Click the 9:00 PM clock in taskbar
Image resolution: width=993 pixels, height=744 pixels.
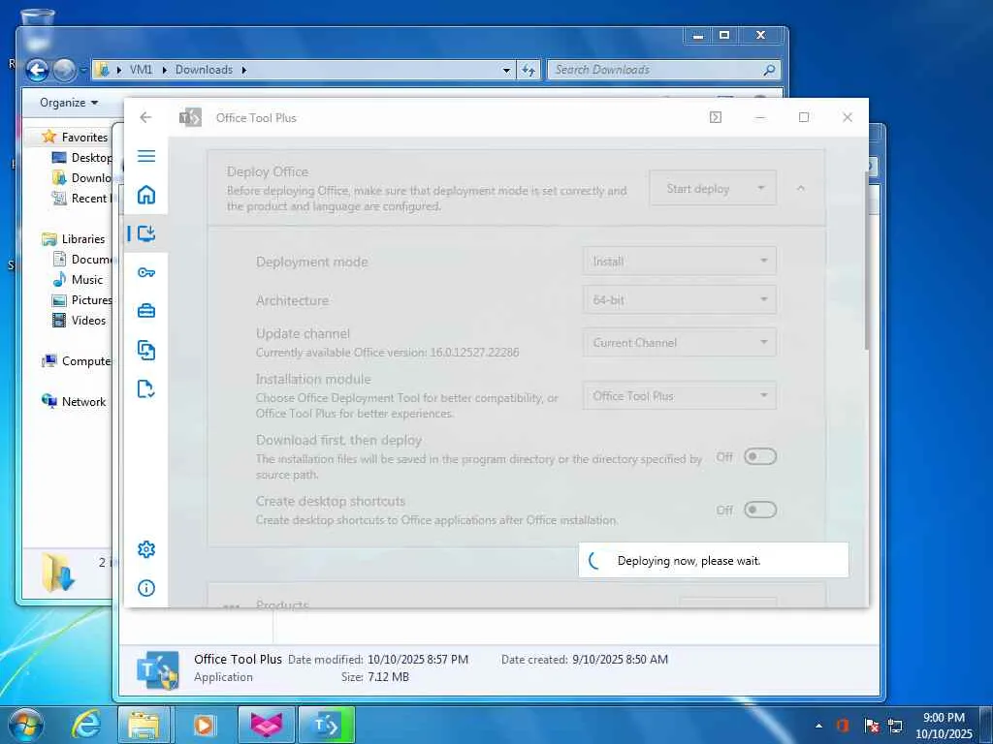(944, 718)
